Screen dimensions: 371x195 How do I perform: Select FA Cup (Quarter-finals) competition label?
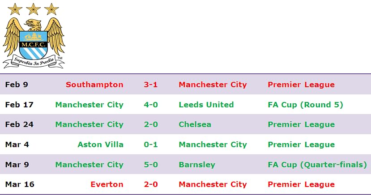[317, 165]
